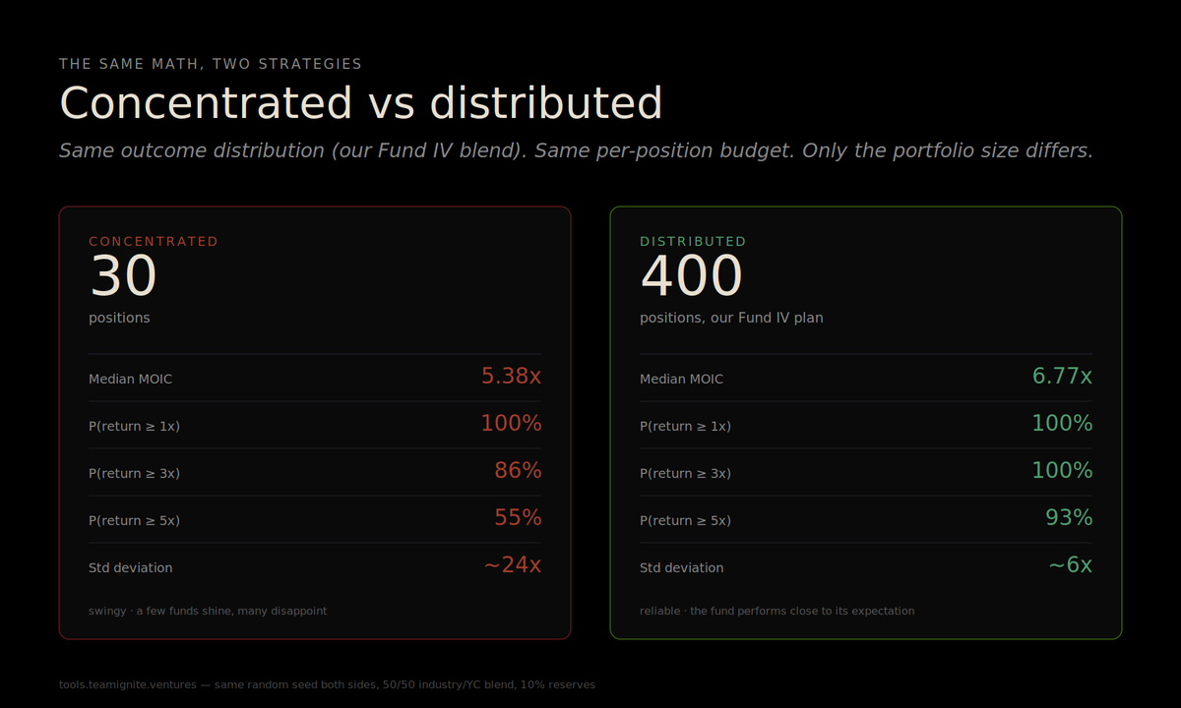Select the Distributed card heading

tap(693, 241)
